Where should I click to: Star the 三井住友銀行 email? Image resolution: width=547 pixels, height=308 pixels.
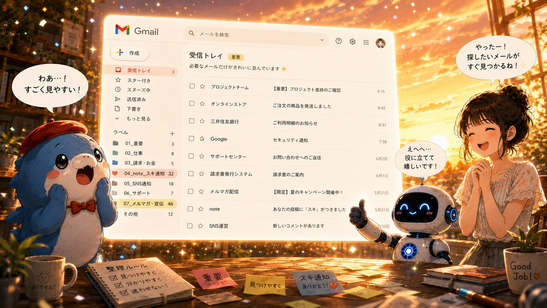202,121
